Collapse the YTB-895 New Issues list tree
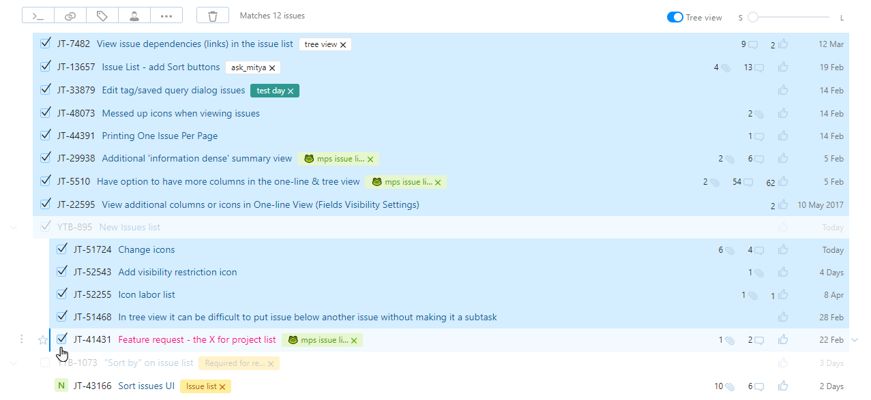The width and height of the screenshot is (871, 400). pyautogui.click(x=14, y=227)
